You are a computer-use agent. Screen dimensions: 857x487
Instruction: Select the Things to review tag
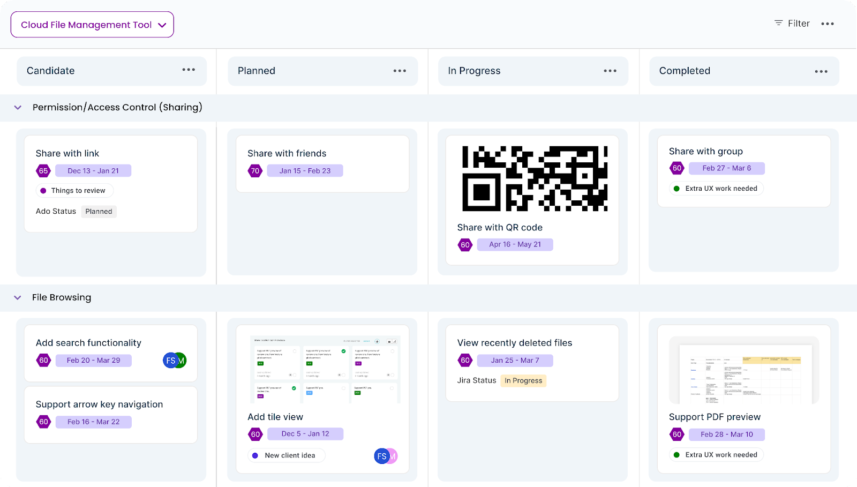74,191
